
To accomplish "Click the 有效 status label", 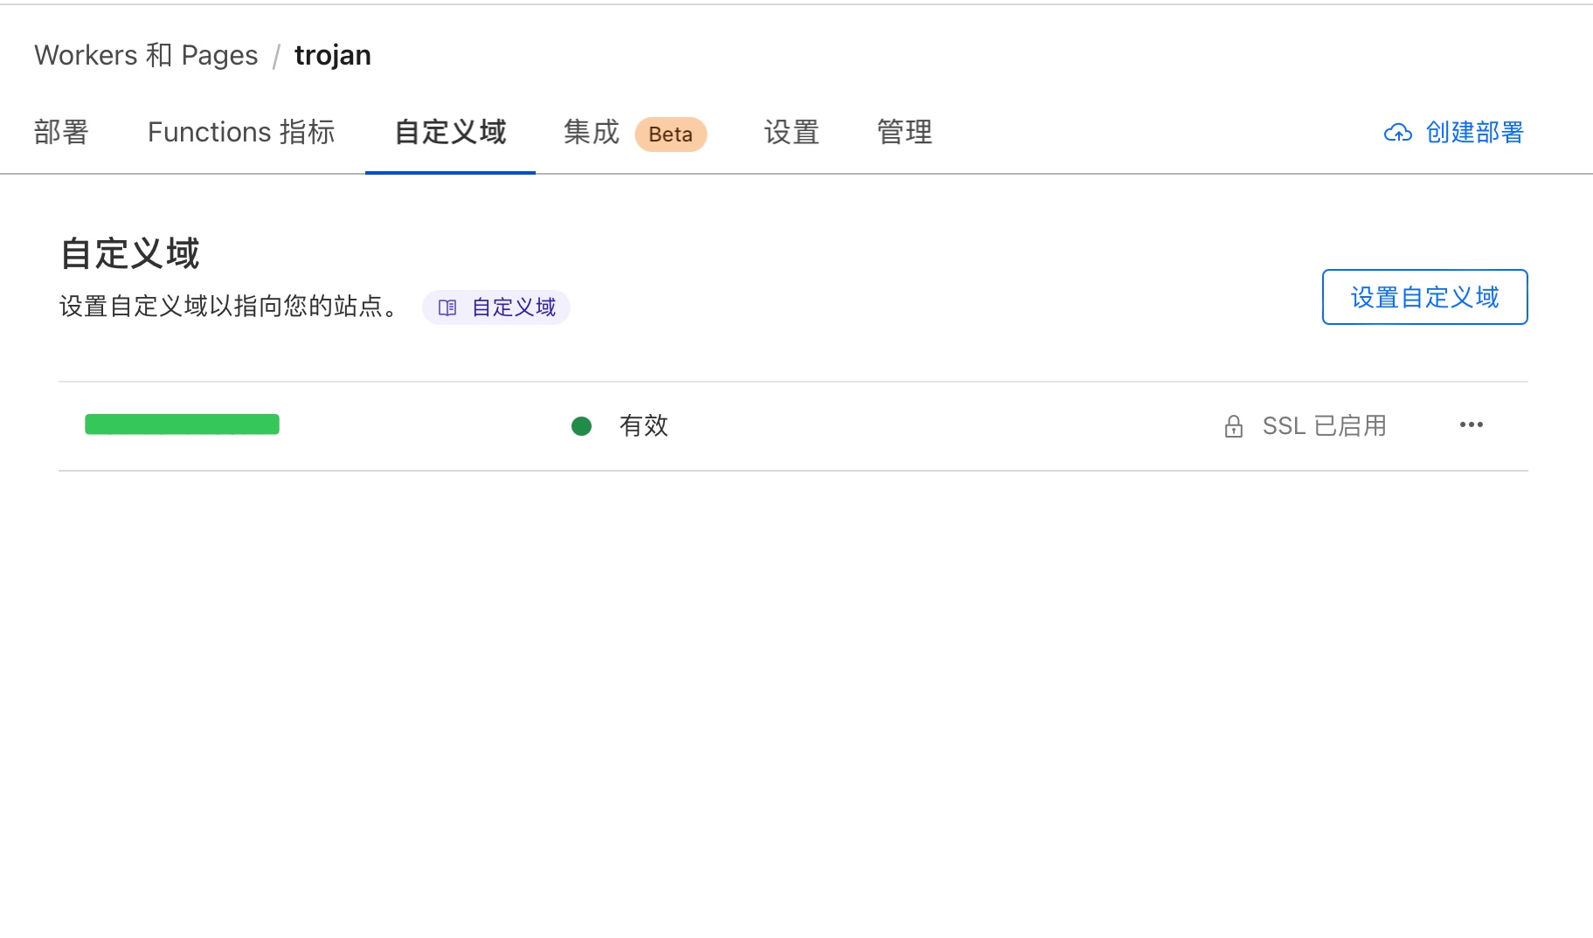I will (x=643, y=426).
